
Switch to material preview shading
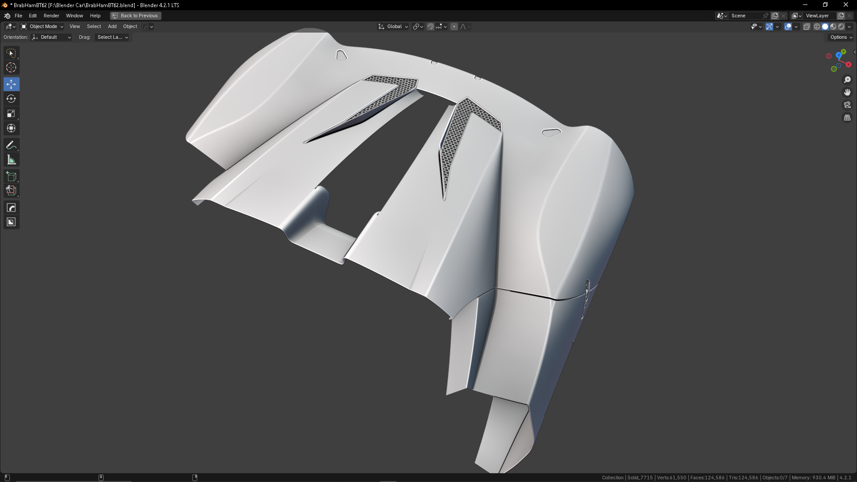(833, 27)
